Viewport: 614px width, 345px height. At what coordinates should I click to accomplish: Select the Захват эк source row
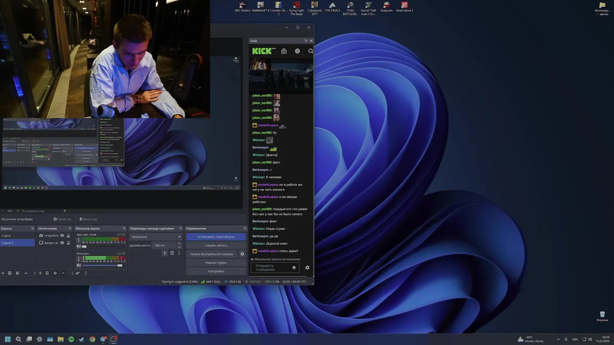pyautogui.click(x=54, y=243)
